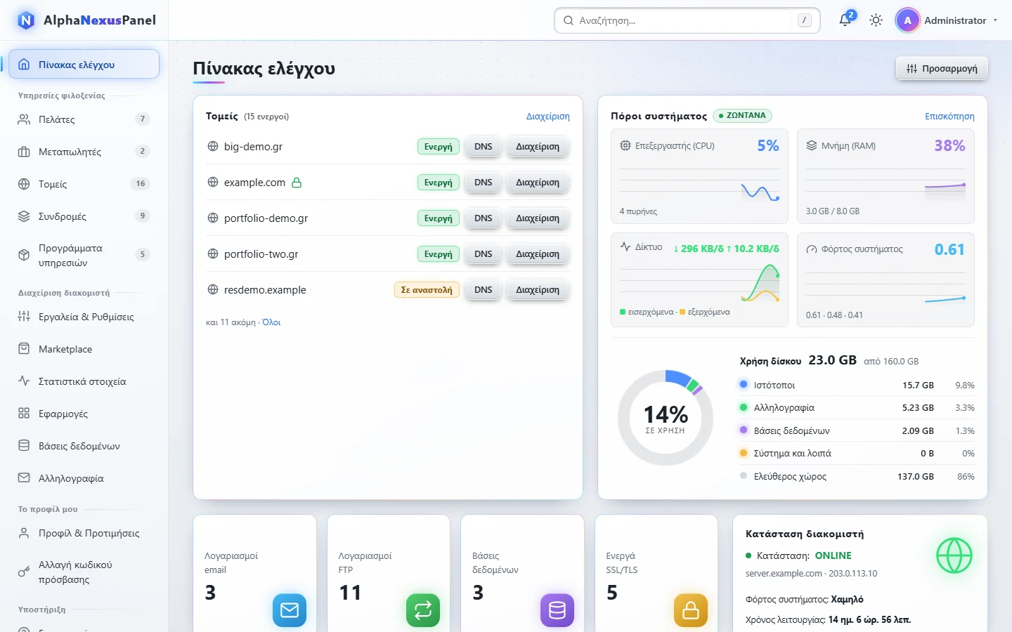Click the Βάσεις δεδομένων database tile icon
Image resolution: width=1012 pixels, height=632 pixels.
(557, 610)
